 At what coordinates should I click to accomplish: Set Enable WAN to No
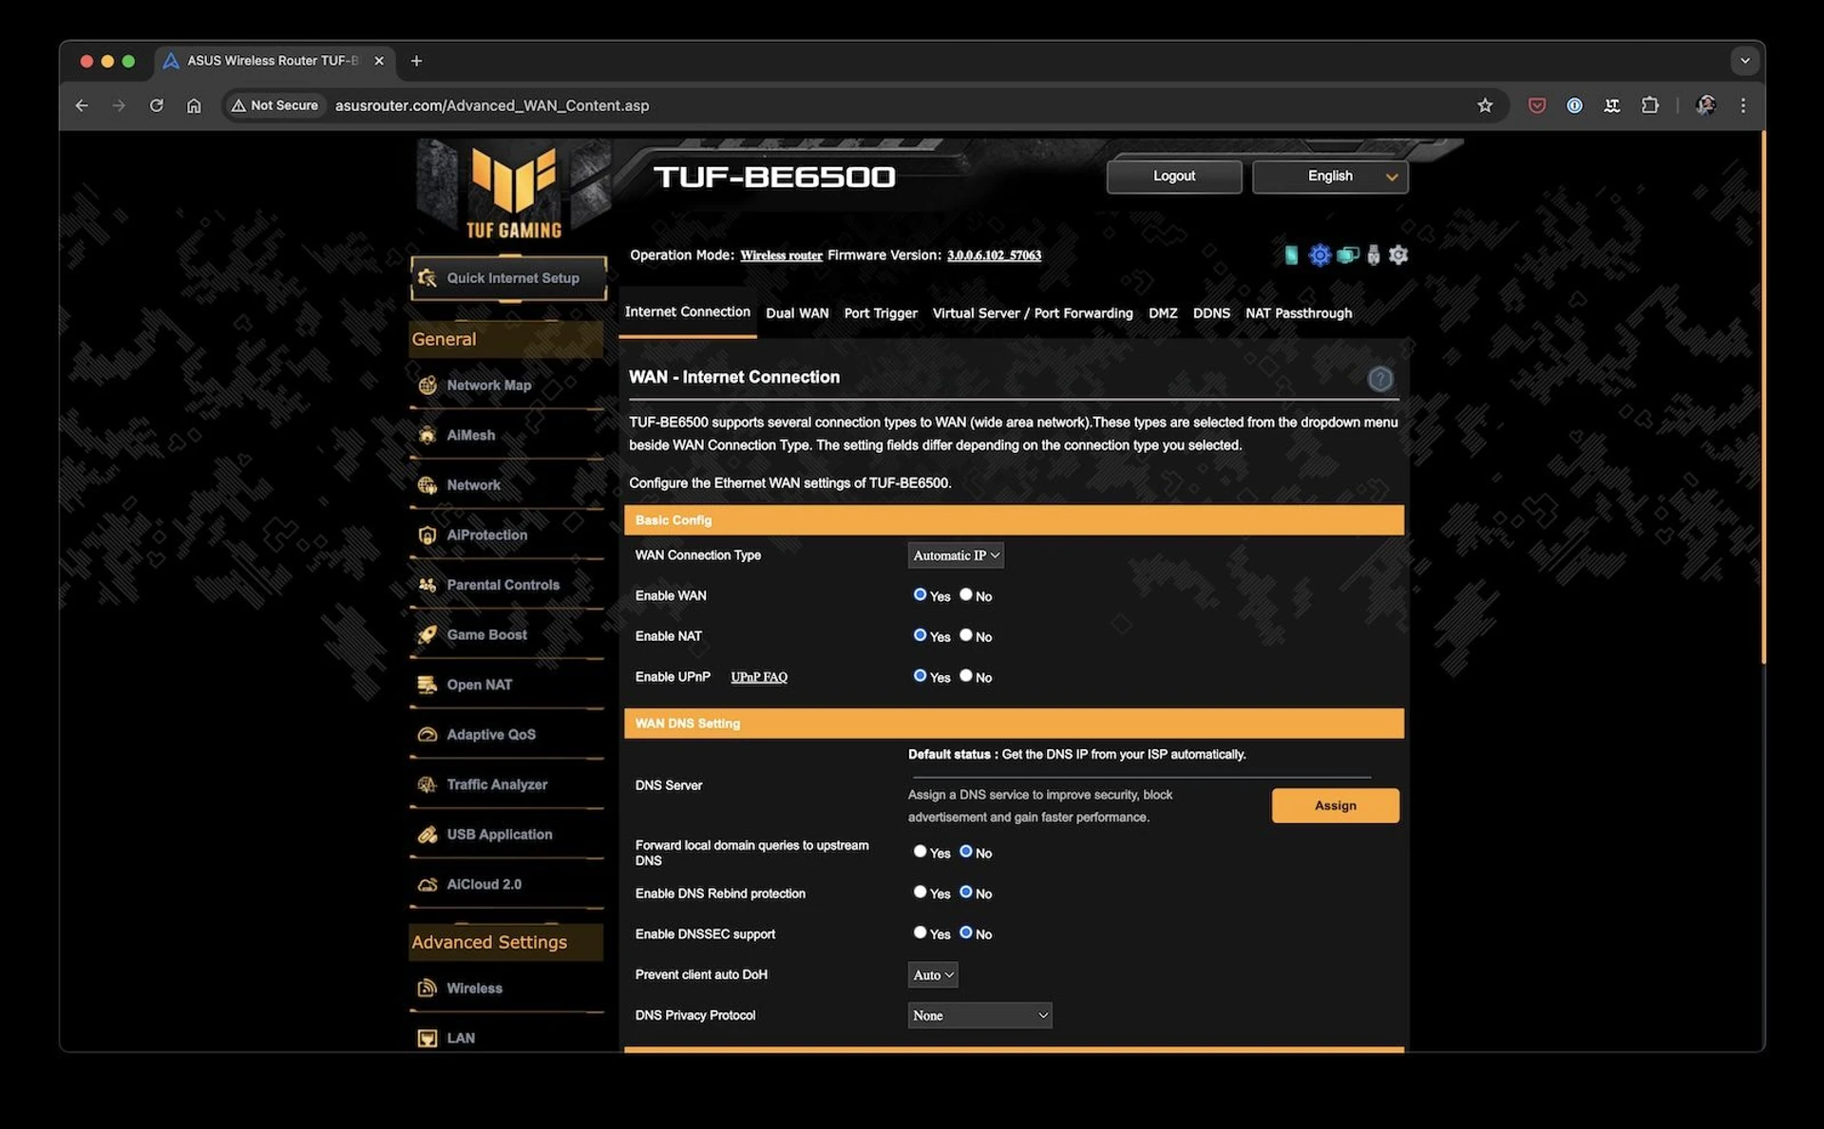click(x=965, y=594)
